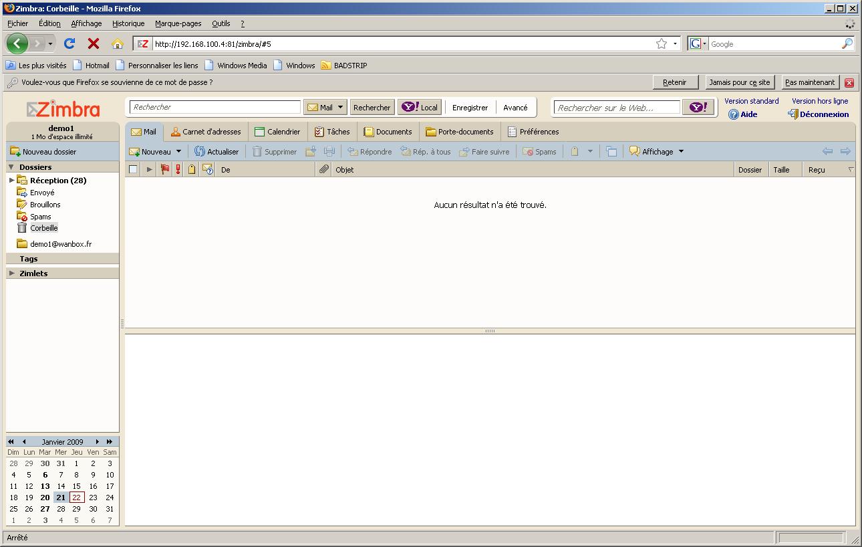Click the Rechercher search button
Viewport: 862px width, 547px height.
[372, 107]
